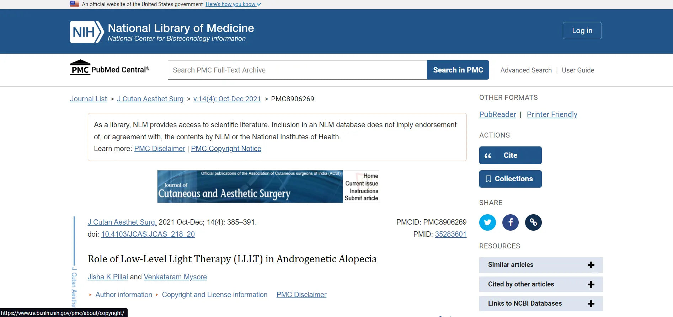673x317 pixels.
Task: Open the User Guide
Action: 578,70
